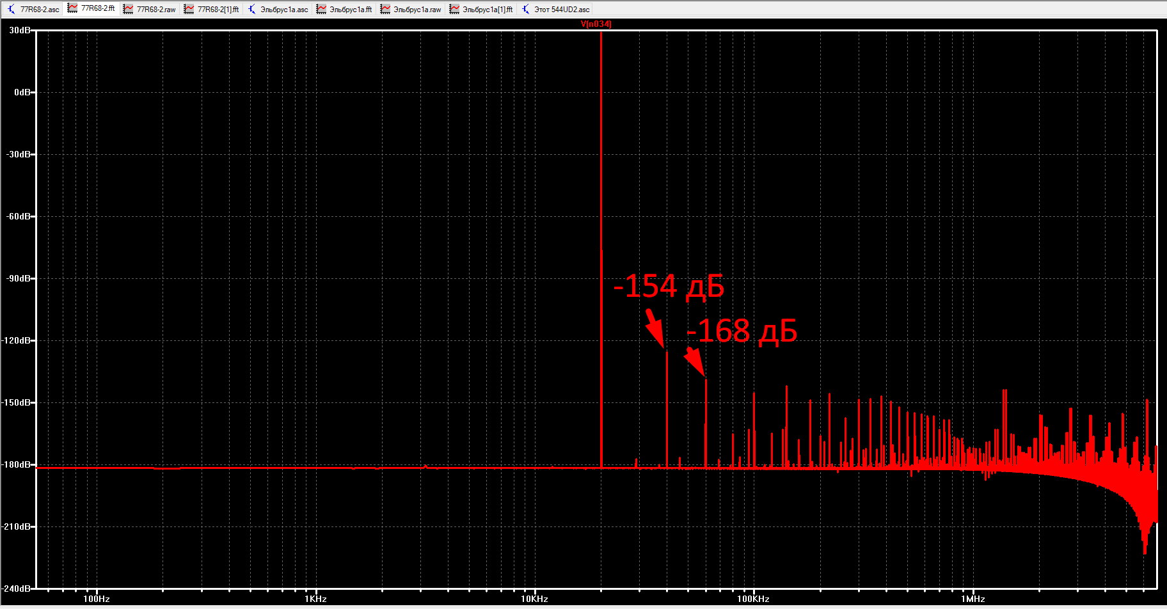Image resolution: width=1167 pixels, height=609 pixels.
Task: Click the -150dB vertical axis label
Action: [17, 402]
